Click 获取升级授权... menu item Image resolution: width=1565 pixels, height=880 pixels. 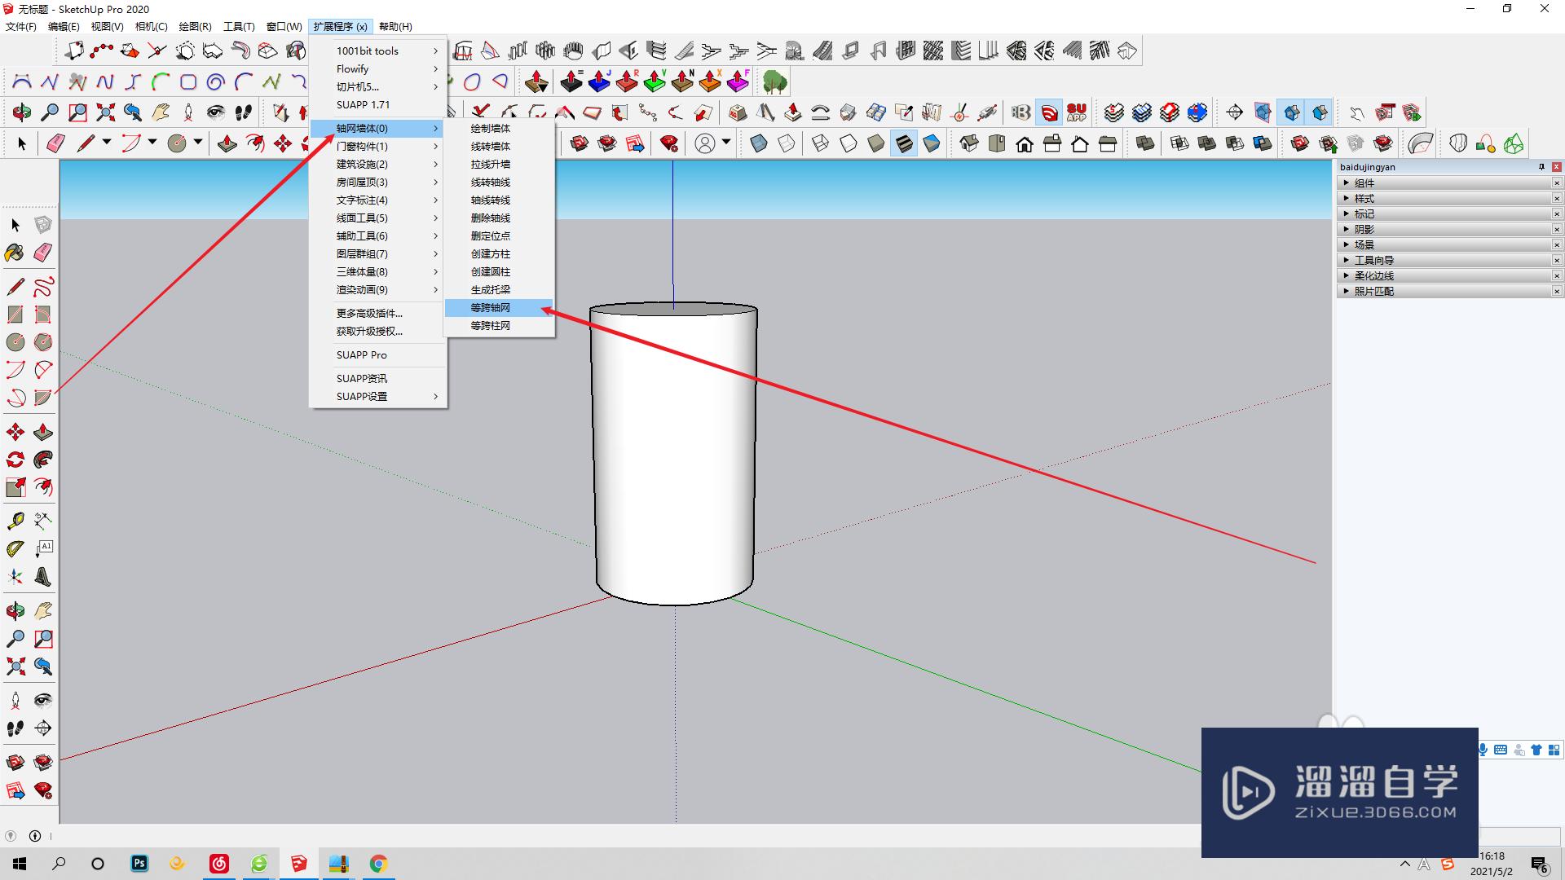tap(378, 332)
